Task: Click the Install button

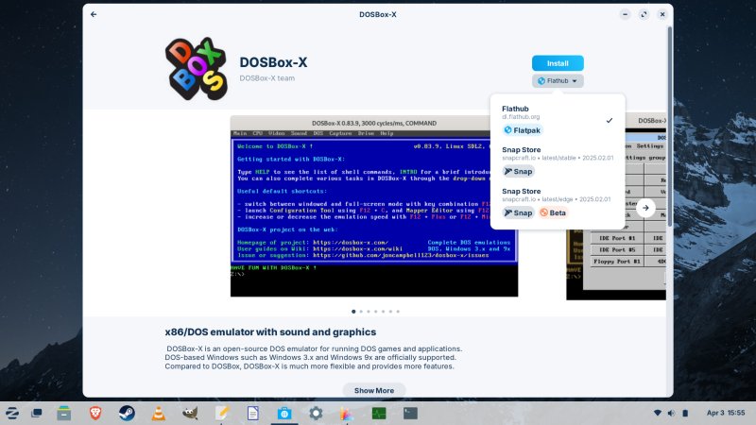Action: [558, 63]
